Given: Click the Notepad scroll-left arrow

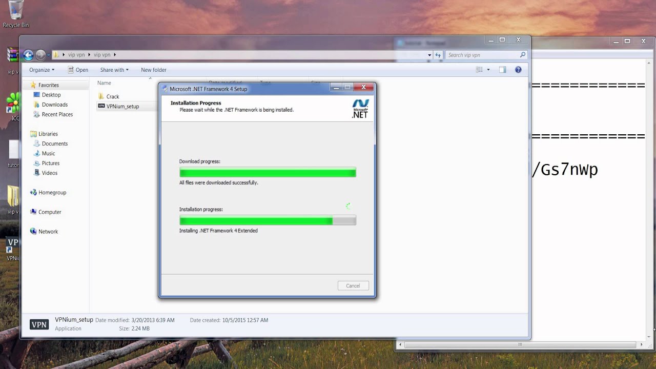Looking at the screenshot, I should (x=400, y=345).
